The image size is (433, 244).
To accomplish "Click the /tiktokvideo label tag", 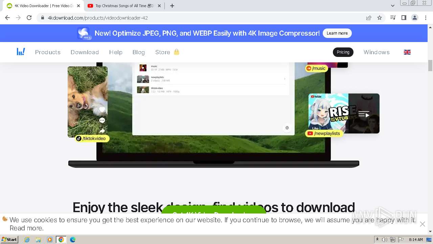I will point(92,138).
